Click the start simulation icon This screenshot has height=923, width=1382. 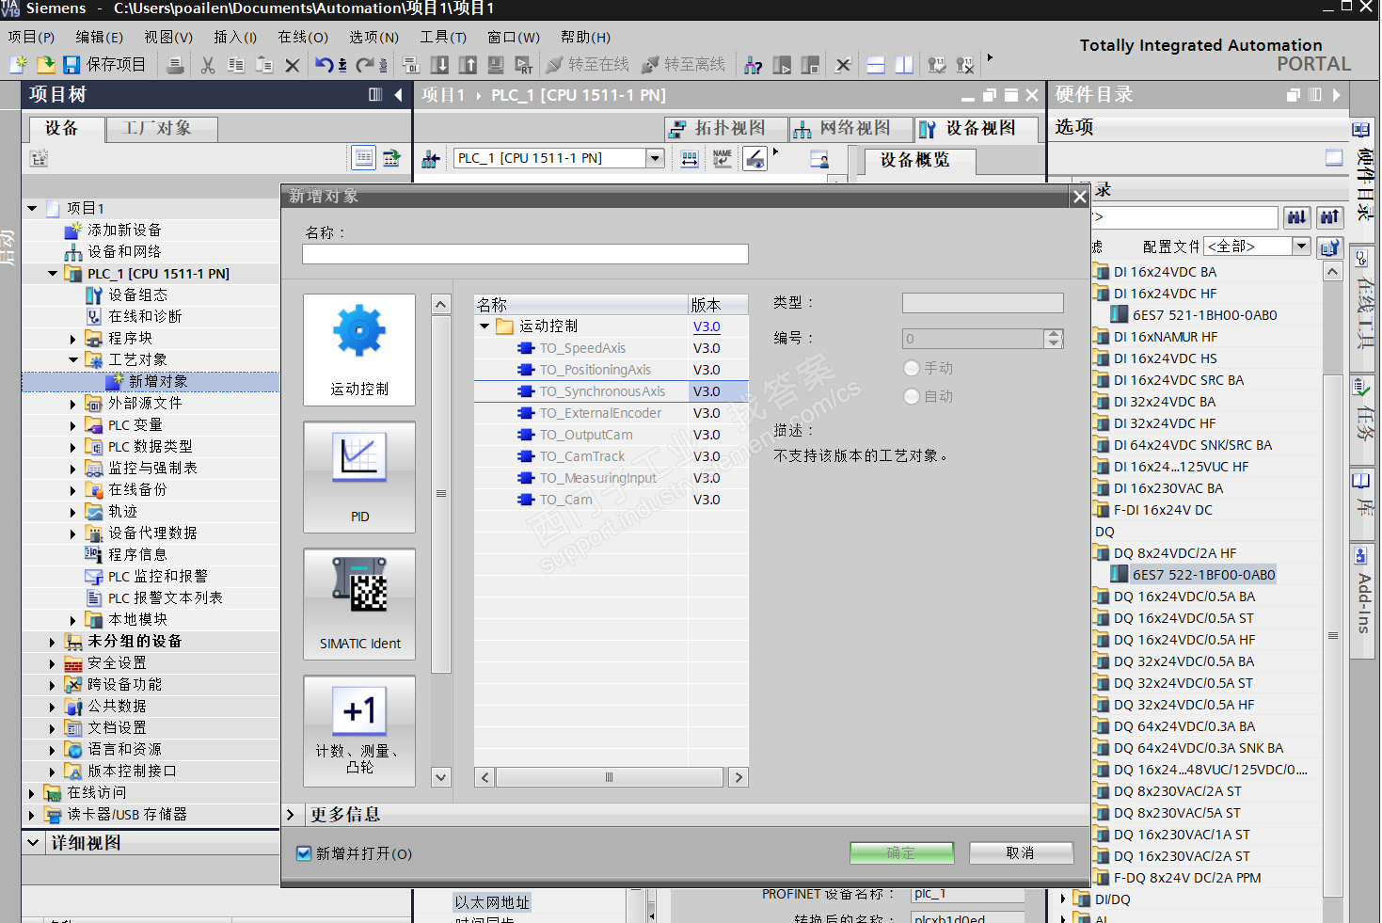(496, 65)
